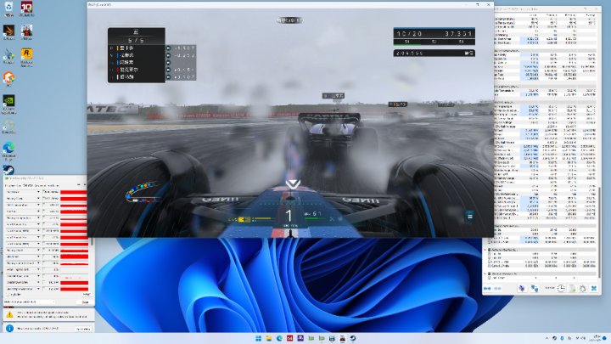Open HWiNFO network connection icon
611x344 pixels.
point(535,288)
